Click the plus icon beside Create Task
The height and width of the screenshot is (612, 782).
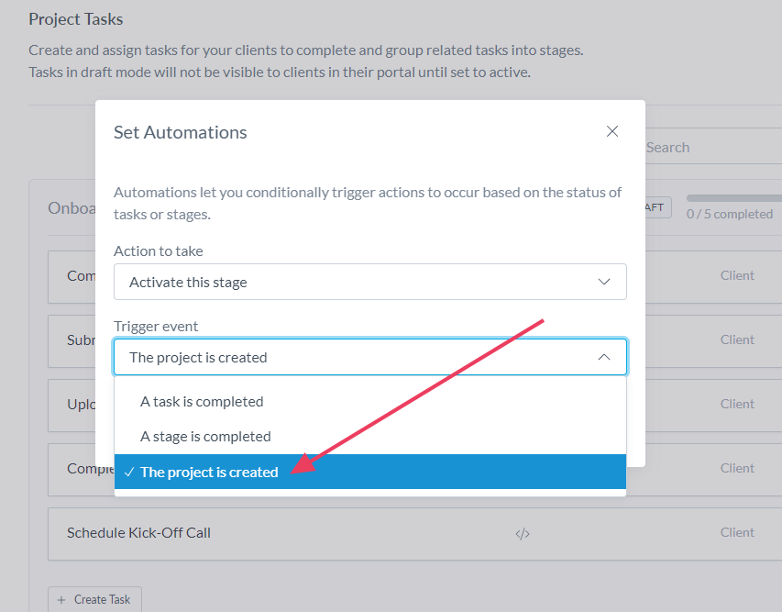click(61, 599)
